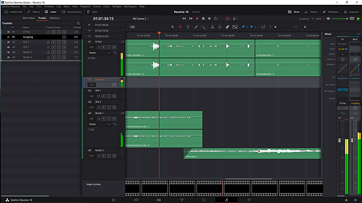Solo the A1 O-Ton track header
The height and width of the screenshot is (203, 362).
pyautogui.click(x=109, y=47)
